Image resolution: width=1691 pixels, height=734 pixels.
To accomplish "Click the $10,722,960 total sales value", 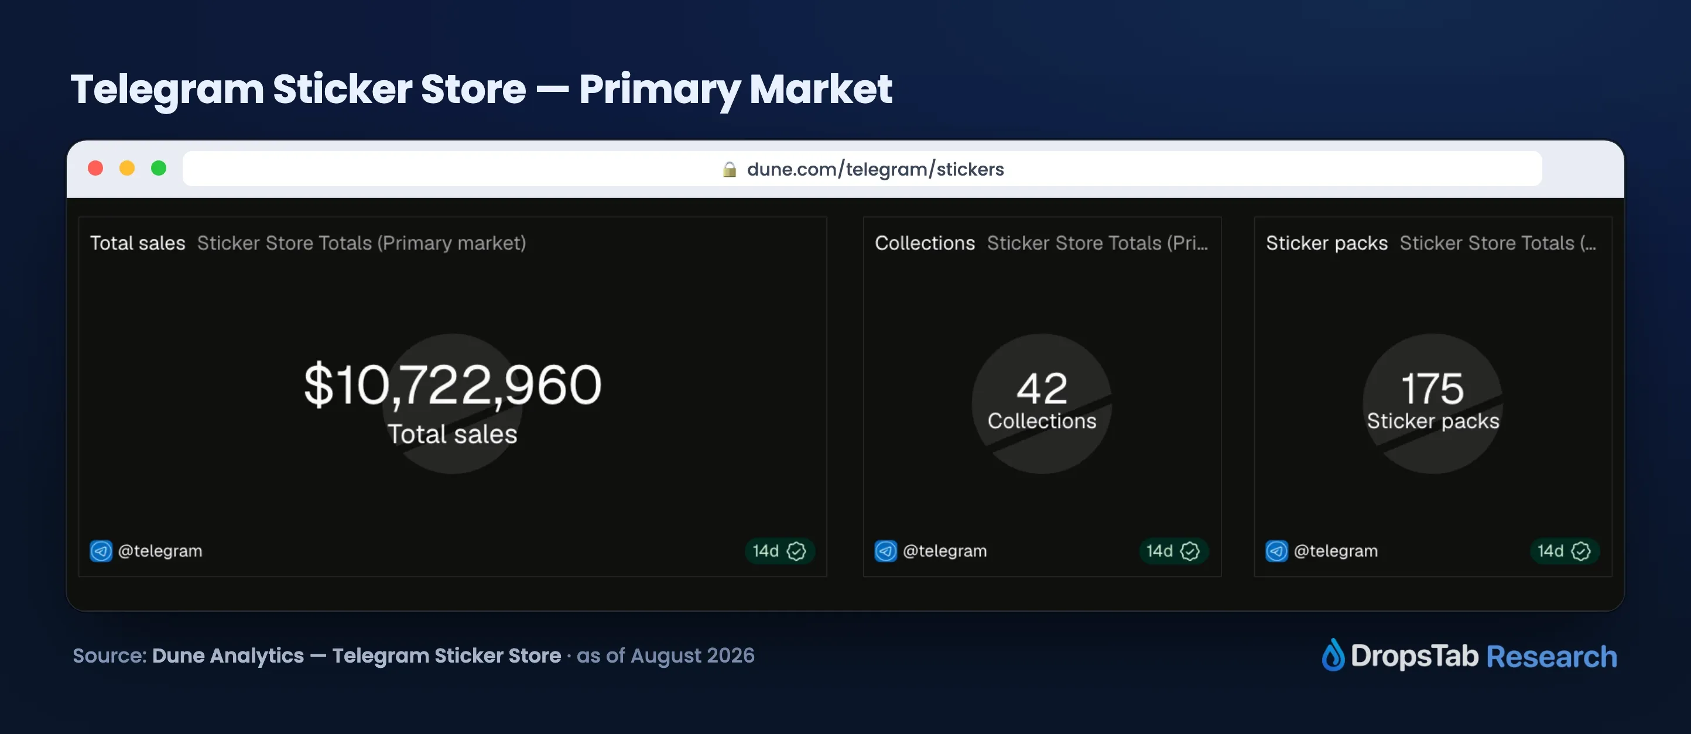I will (452, 385).
